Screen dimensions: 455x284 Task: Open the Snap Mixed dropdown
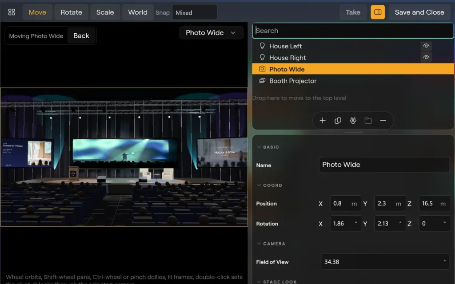point(195,12)
